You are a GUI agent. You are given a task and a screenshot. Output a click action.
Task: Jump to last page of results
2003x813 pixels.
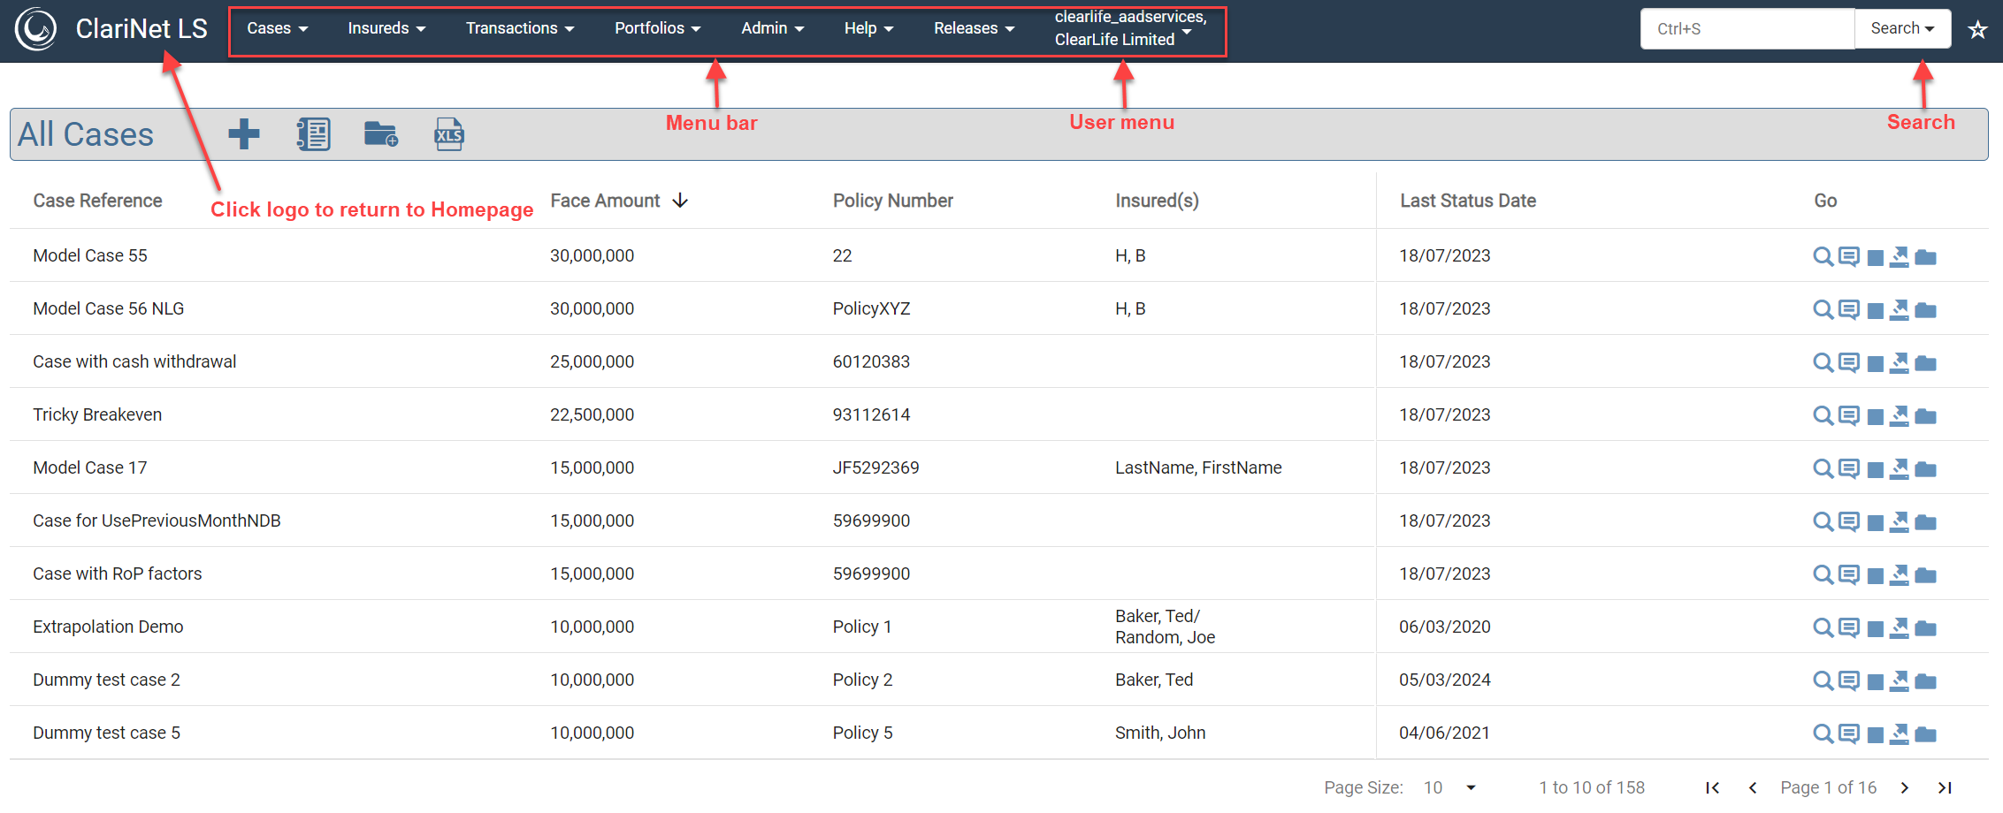coord(1945,787)
